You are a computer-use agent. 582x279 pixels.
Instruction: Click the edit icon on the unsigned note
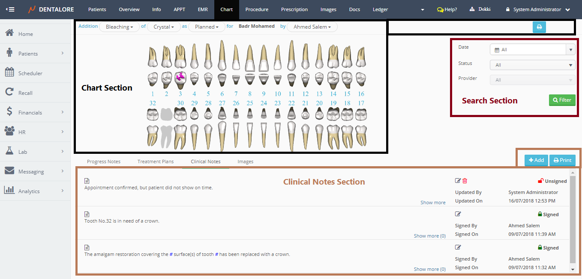coord(458,181)
